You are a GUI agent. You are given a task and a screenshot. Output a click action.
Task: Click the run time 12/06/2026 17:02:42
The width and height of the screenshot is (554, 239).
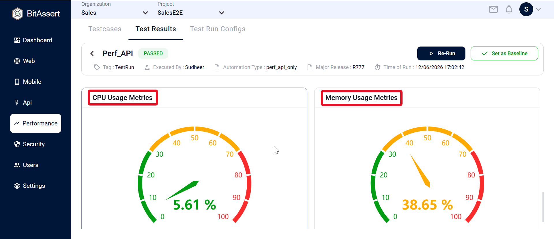pyautogui.click(x=440, y=67)
